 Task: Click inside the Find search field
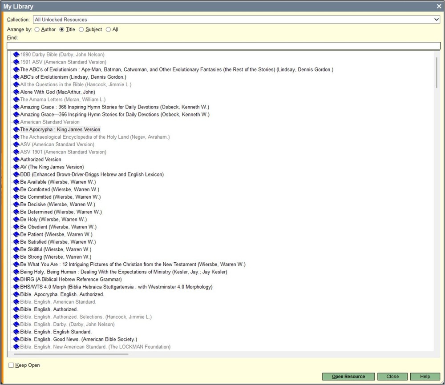click(224, 46)
